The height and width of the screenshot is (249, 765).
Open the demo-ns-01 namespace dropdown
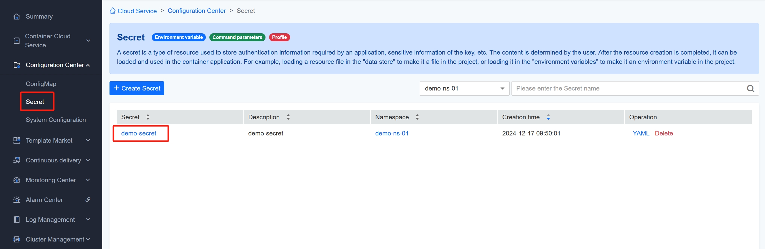464,88
